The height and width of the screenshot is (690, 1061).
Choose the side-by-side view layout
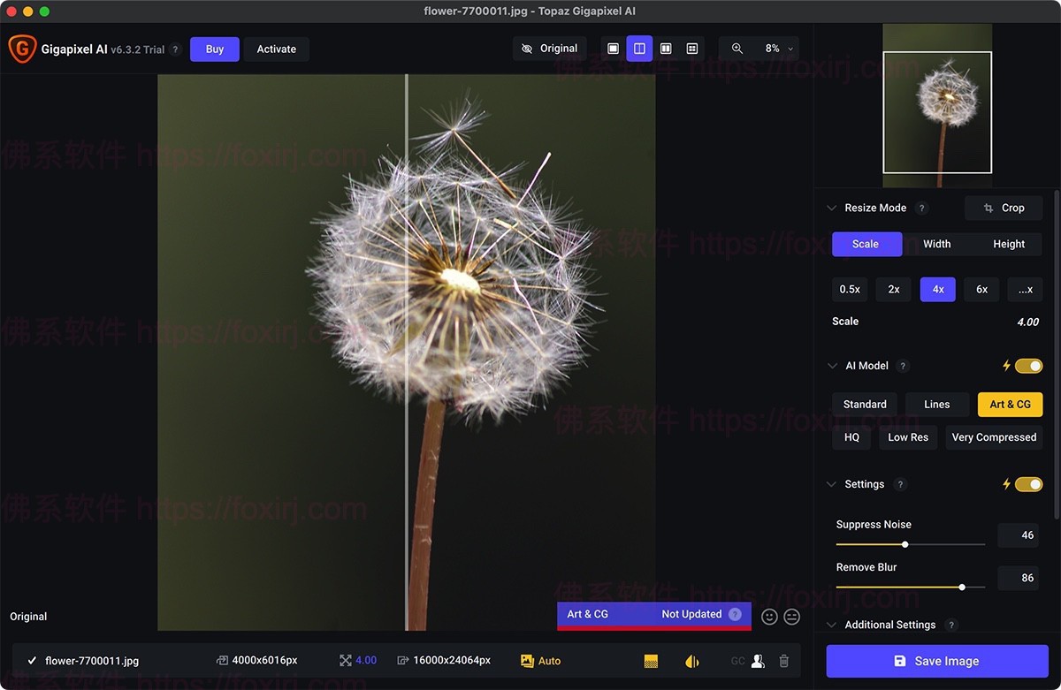(666, 49)
